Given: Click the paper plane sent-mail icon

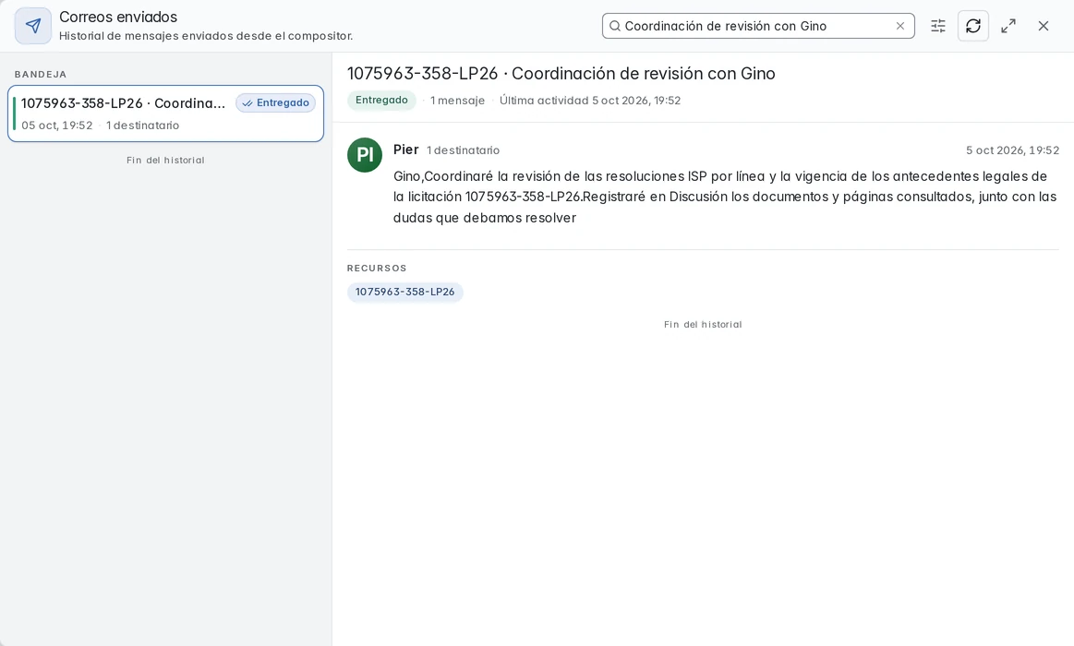Looking at the screenshot, I should [x=33, y=26].
